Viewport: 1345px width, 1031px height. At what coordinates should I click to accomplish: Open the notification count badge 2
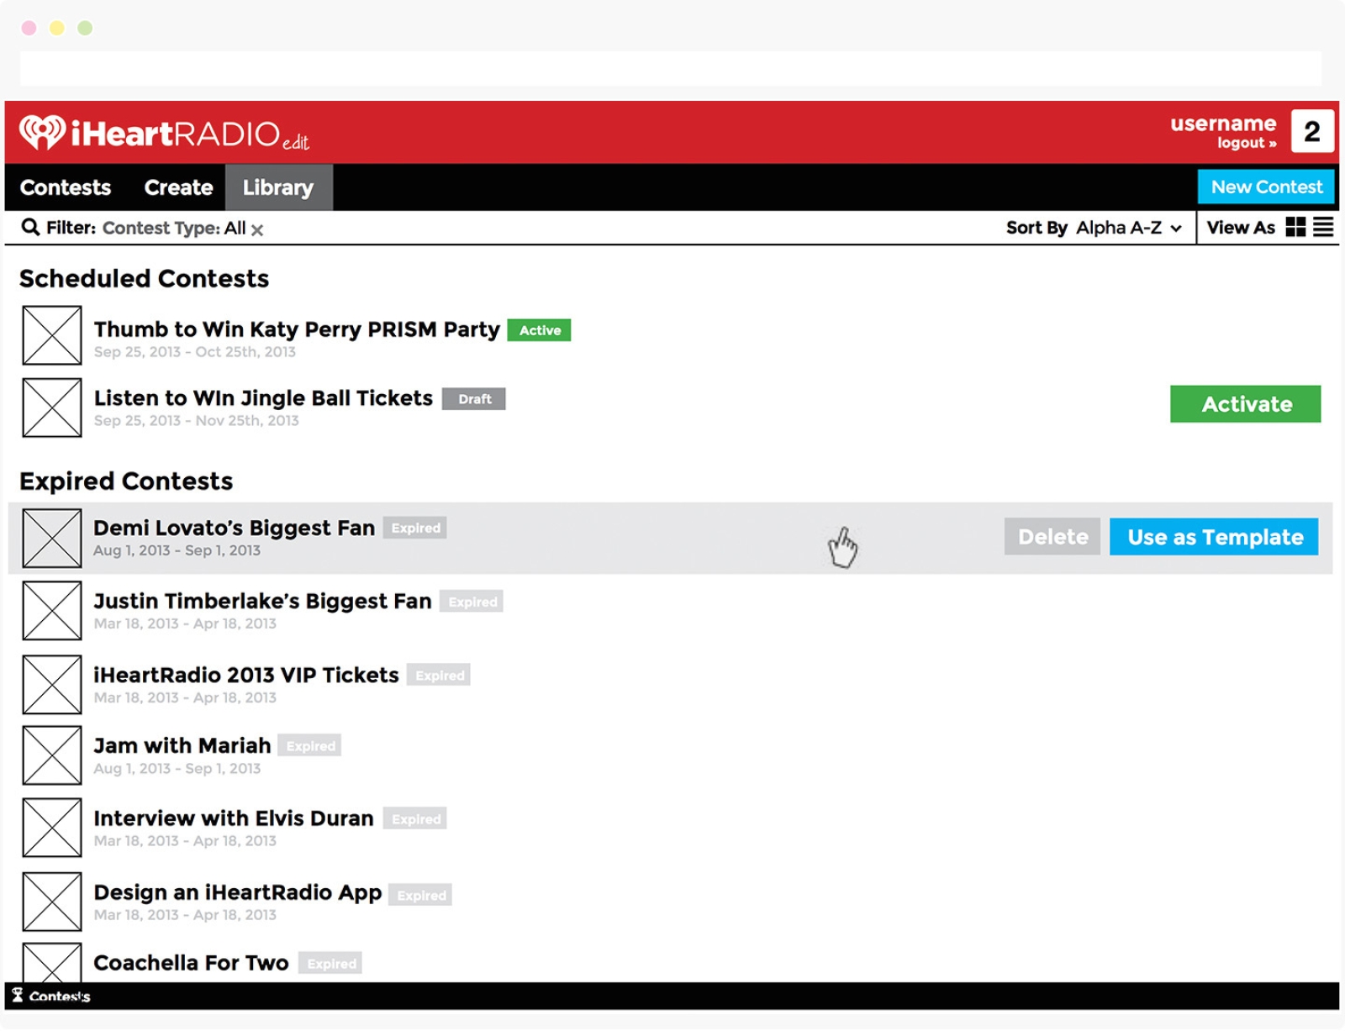click(1312, 131)
